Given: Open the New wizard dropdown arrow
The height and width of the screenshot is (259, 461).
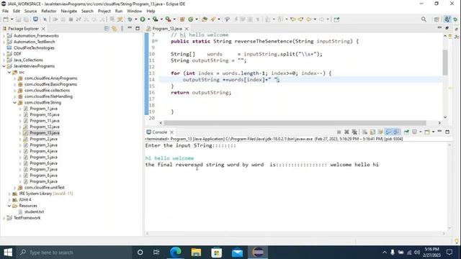Looking at the screenshot, I should pyautogui.click(x=12, y=19).
